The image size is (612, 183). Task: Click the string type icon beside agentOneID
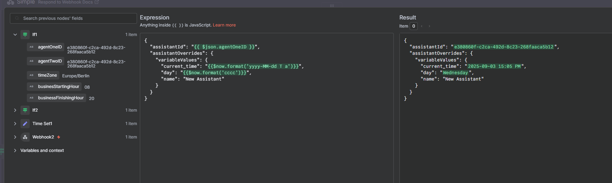pos(31,47)
